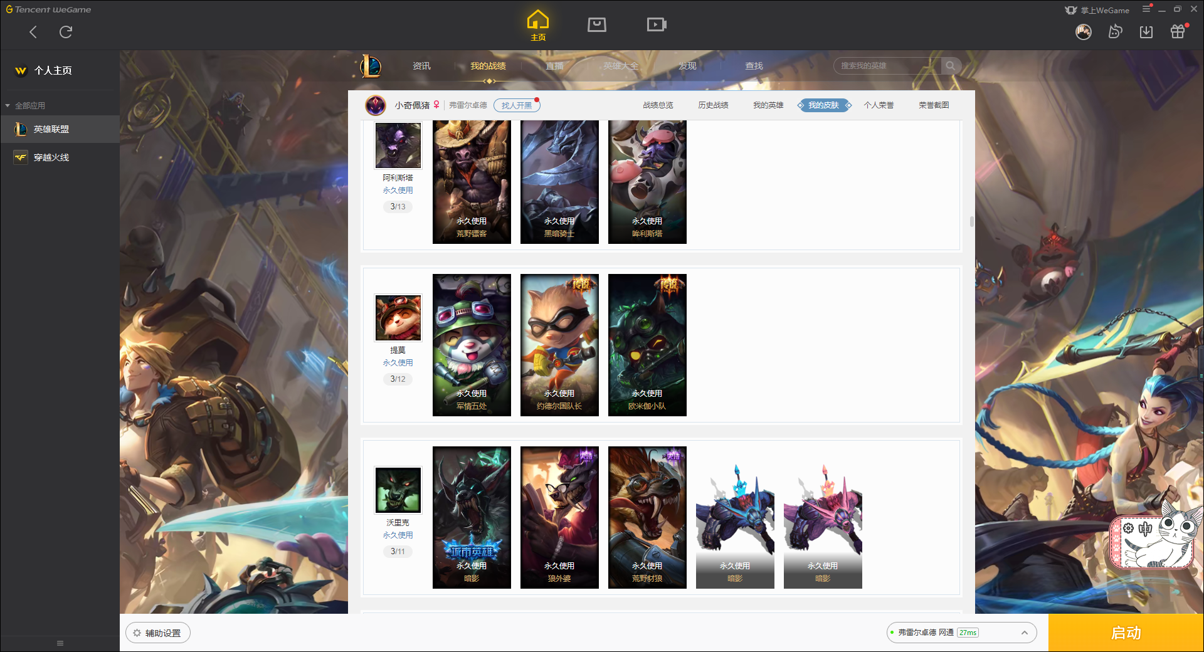Open the blue 暗影 chroma card
This screenshot has height=652, width=1204.
735,517
